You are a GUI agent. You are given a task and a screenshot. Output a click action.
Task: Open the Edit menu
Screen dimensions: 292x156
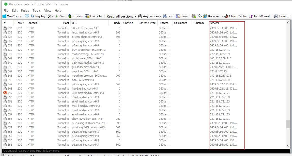point(15,11)
